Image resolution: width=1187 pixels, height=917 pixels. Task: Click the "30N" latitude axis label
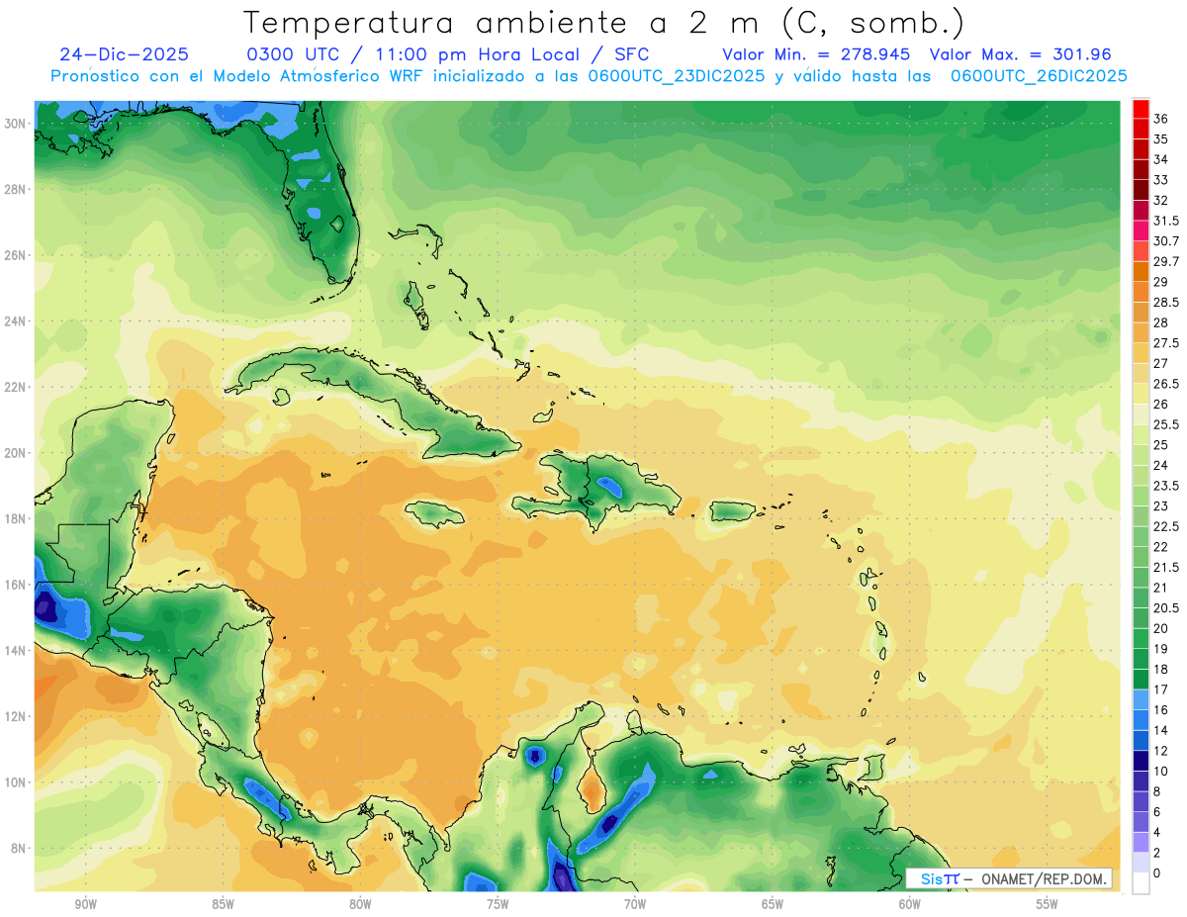[x=17, y=123]
